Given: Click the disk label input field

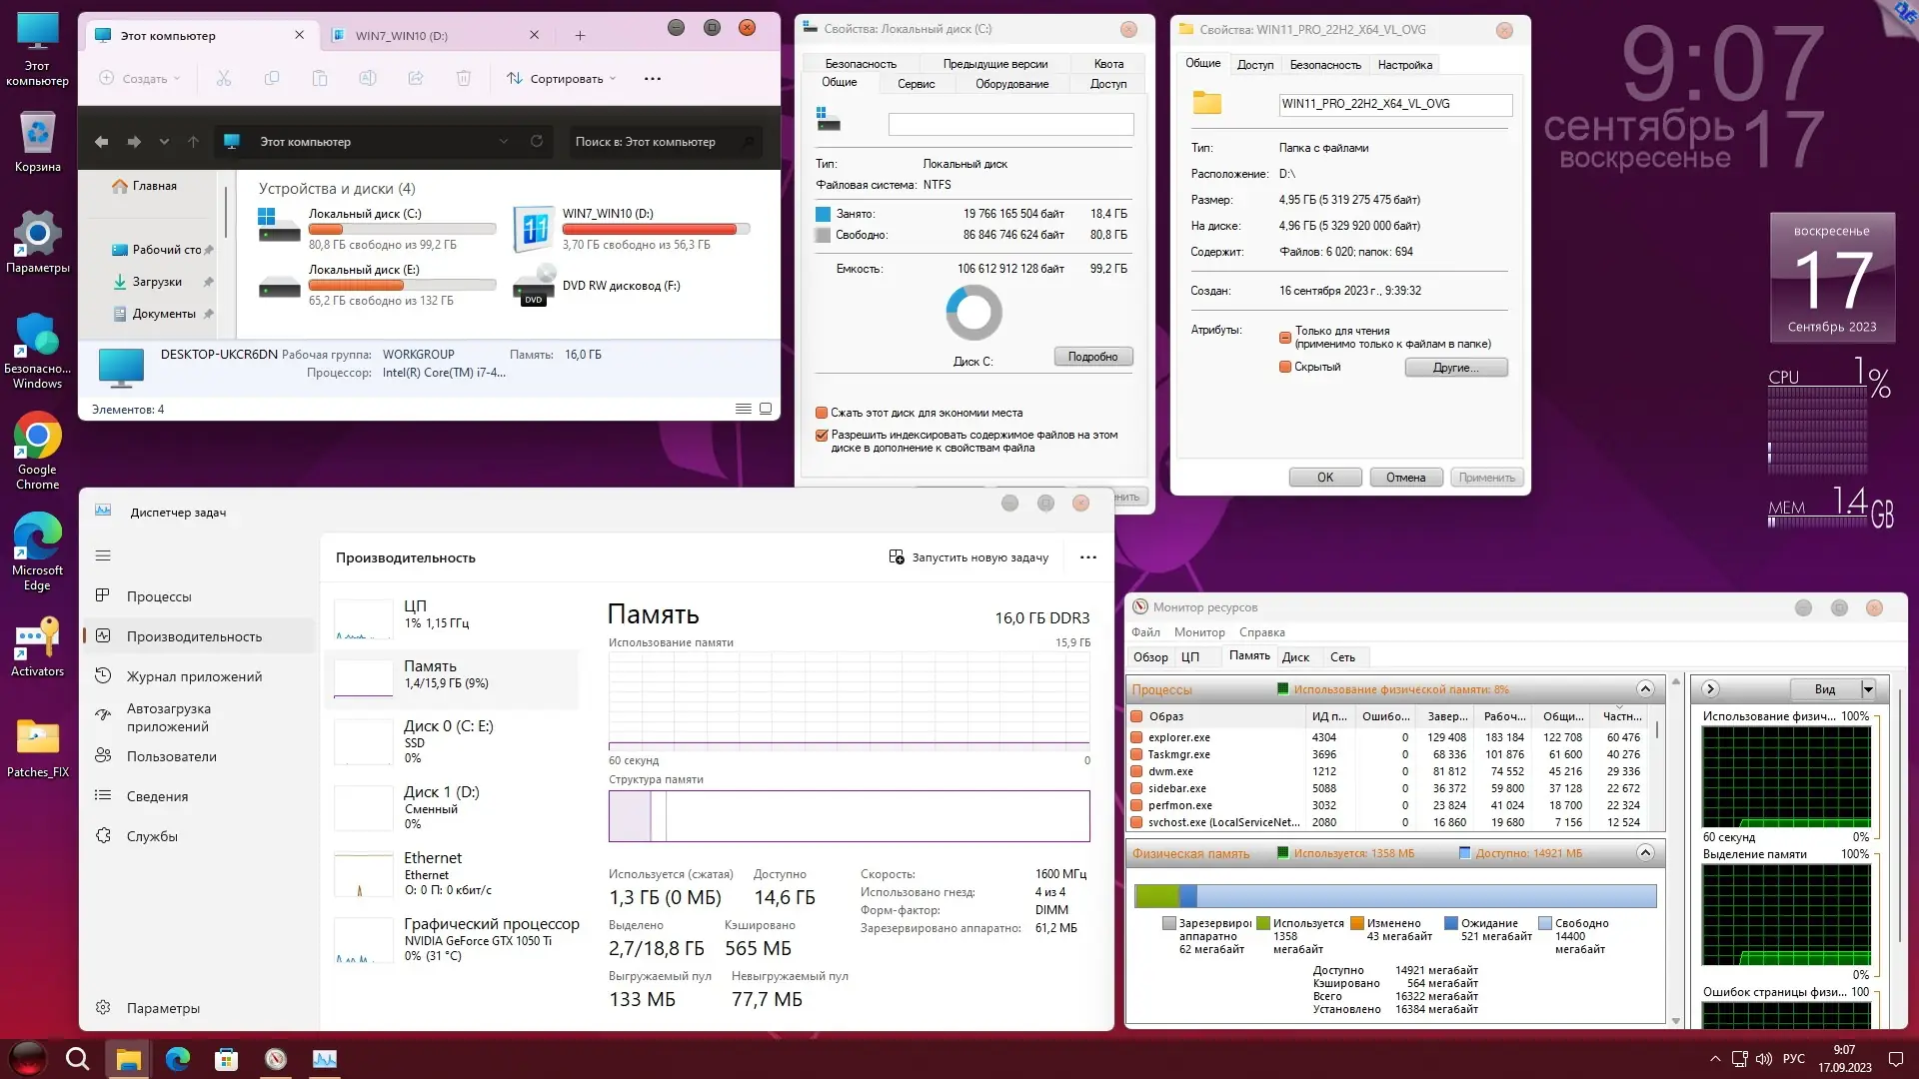Looking at the screenshot, I should tap(1010, 124).
